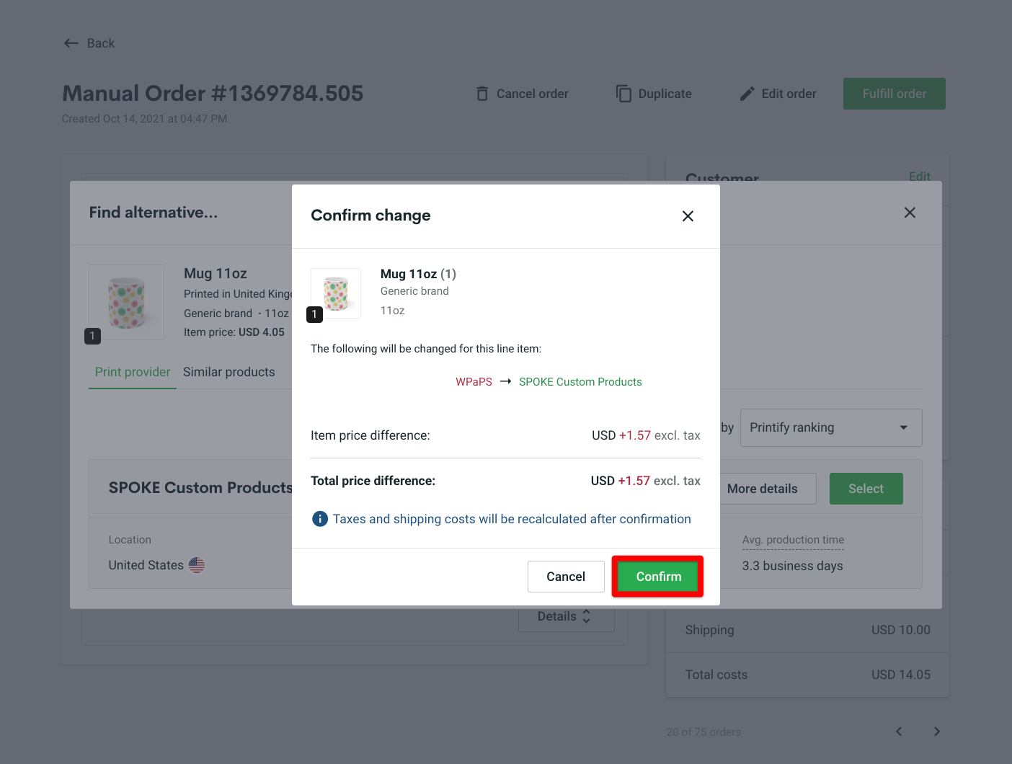Click the Edit order pencil icon

click(x=747, y=93)
